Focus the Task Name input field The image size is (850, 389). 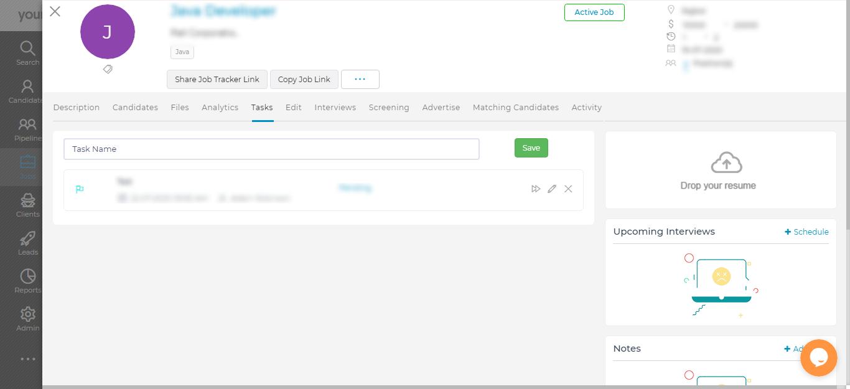click(271, 149)
